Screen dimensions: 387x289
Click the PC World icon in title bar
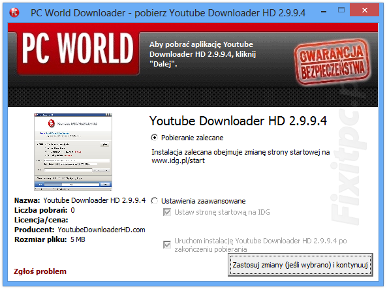pyautogui.click(x=14, y=12)
